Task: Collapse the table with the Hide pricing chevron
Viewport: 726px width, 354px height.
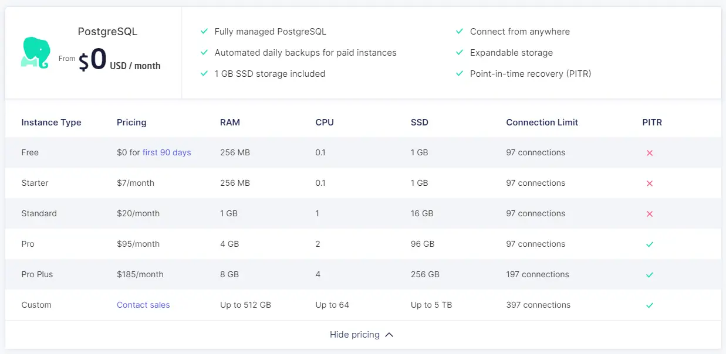Action: coord(389,335)
